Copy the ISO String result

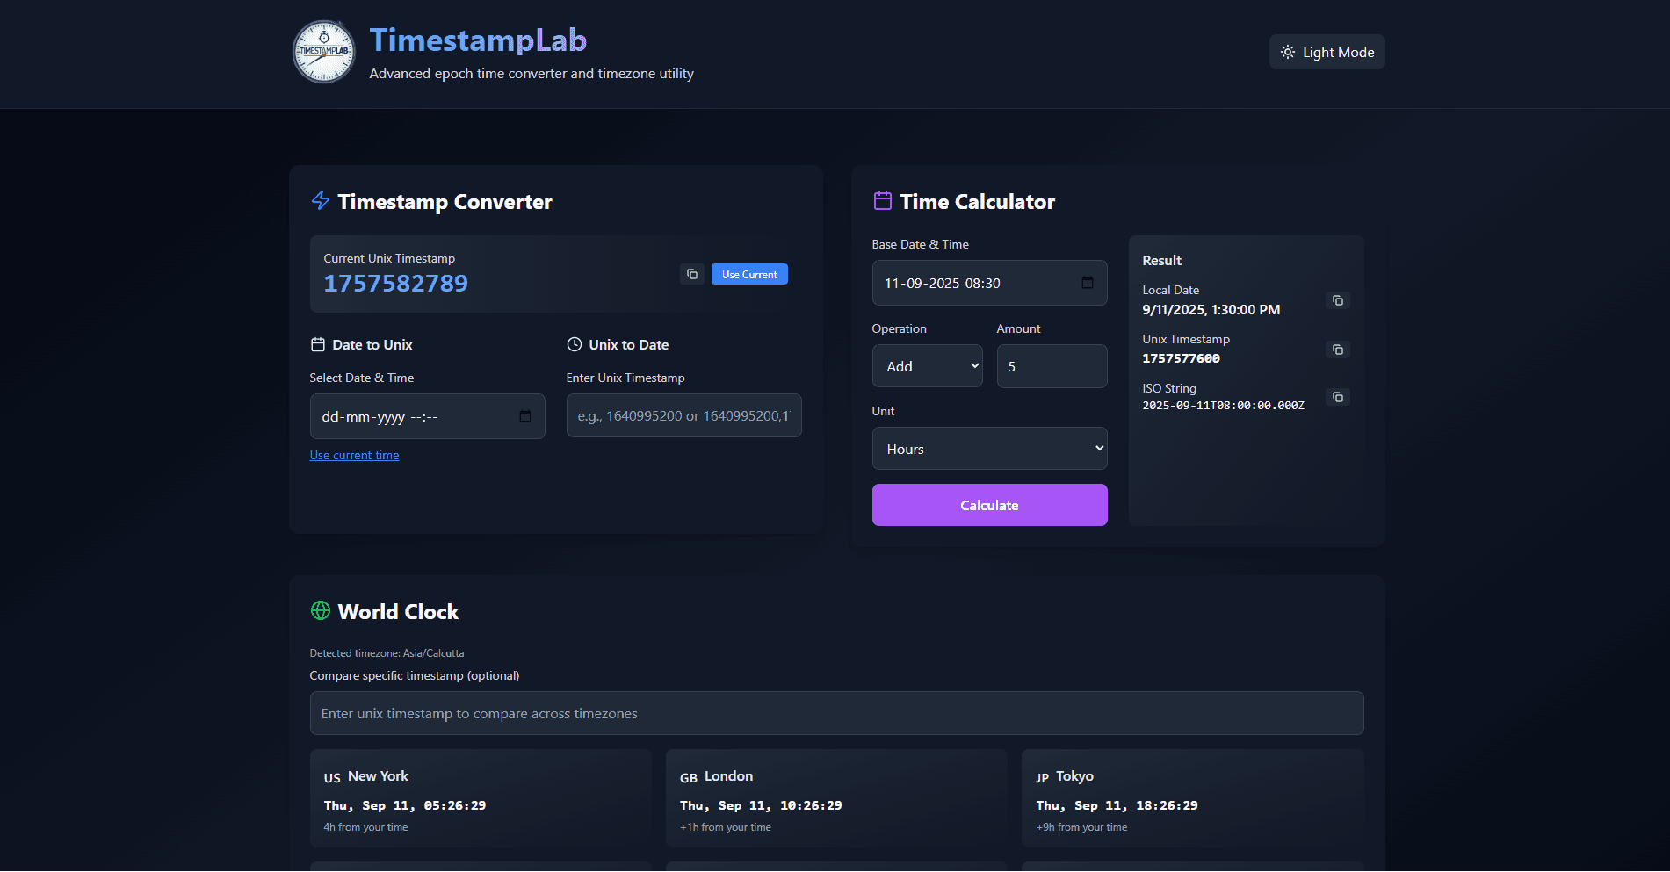(1337, 397)
